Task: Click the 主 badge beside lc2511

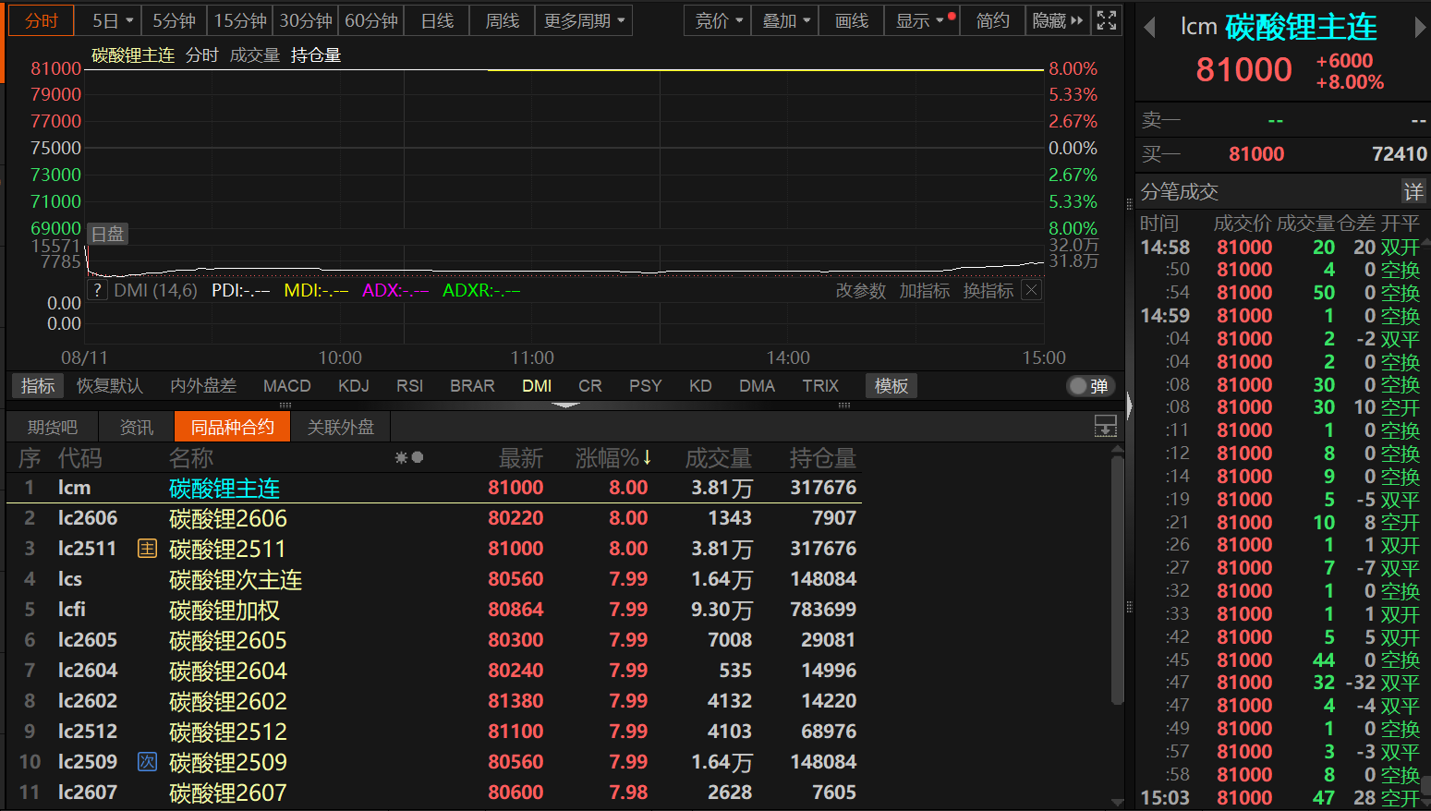Action: 147,549
